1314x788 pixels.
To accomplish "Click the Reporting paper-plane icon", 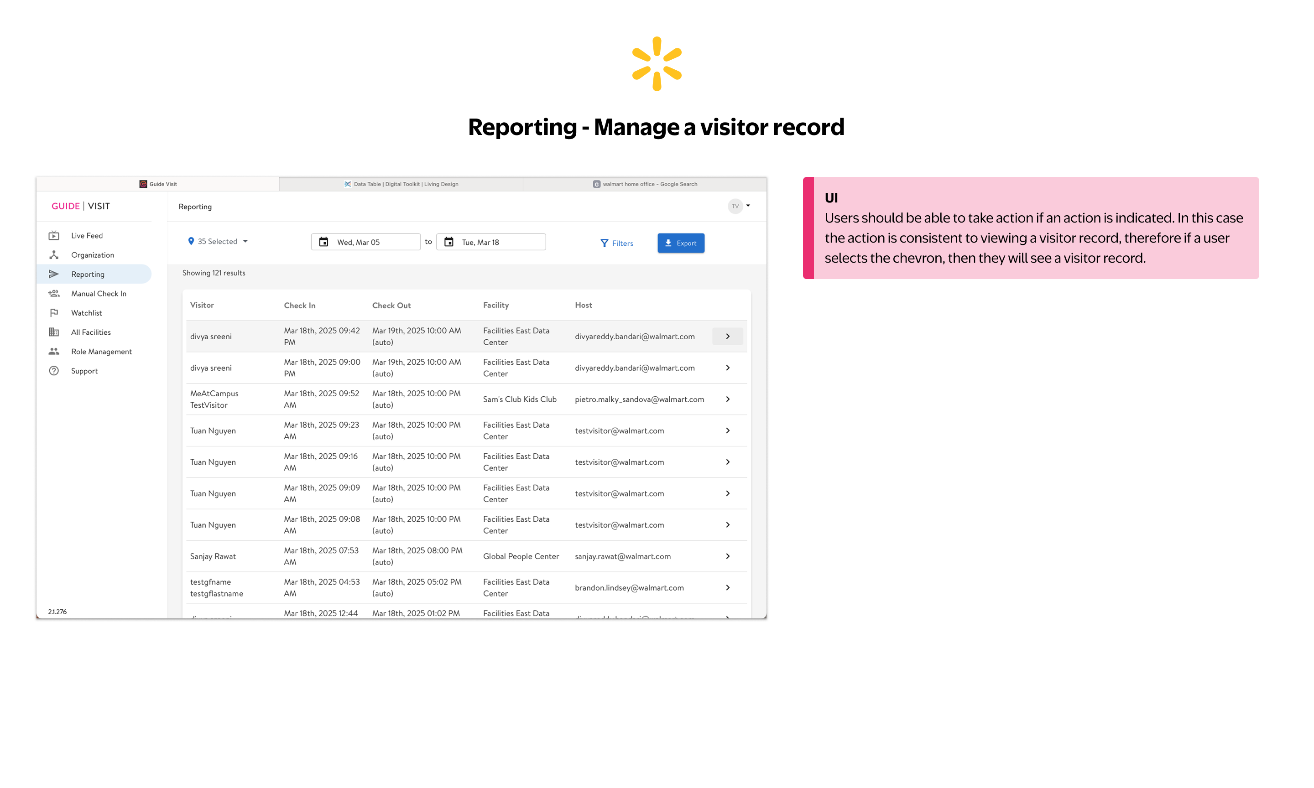I will coord(54,274).
